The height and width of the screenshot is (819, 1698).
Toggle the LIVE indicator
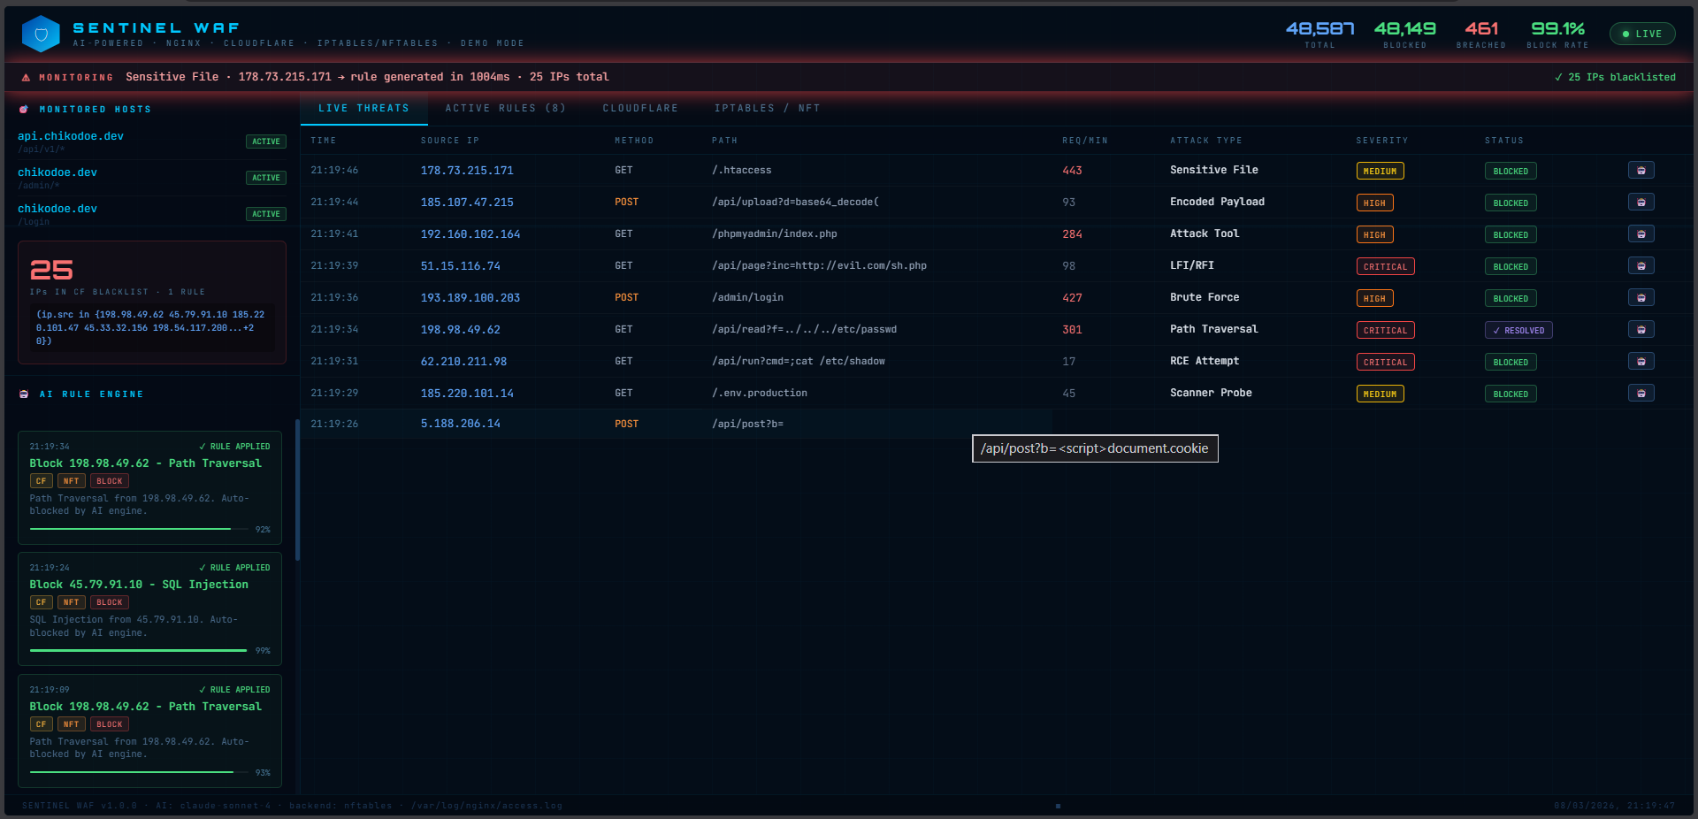point(1642,34)
